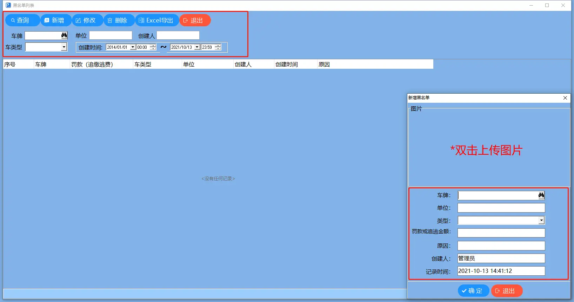Click the 查询 search button
Screen dimensions: 574x302
22,20
